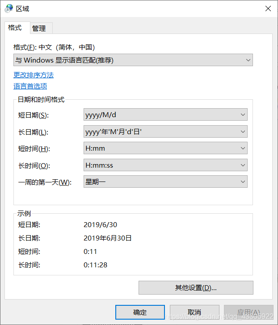Cancel the dialog with 取消
The width and height of the screenshot is (278, 325).
click(x=194, y=312)
